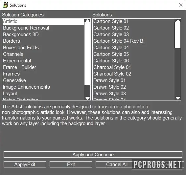Click the Cancel All button
Screen dimensions: 186x175
pos(117,164)
